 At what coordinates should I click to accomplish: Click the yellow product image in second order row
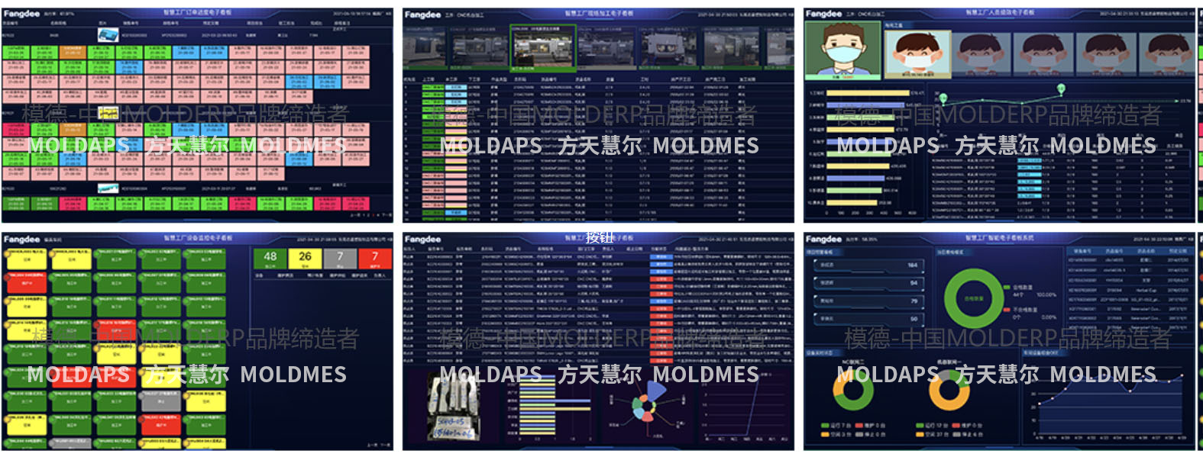click(x=108, y=114)
